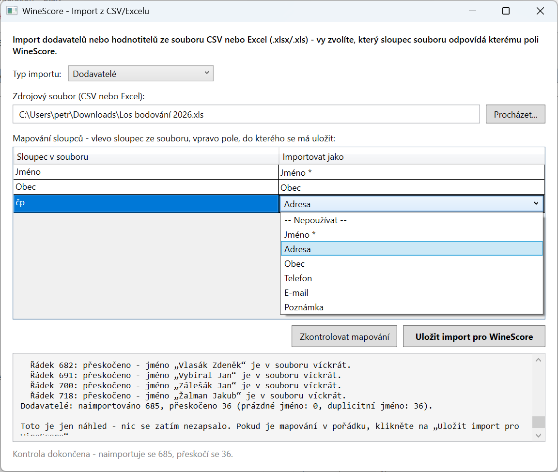Click the log line for Řádek 691
The width and height of the screenshot is (558, 472).
(186, 375)
